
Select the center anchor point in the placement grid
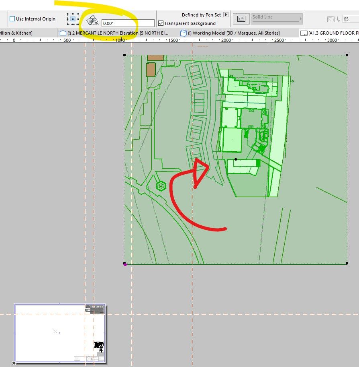73,19
